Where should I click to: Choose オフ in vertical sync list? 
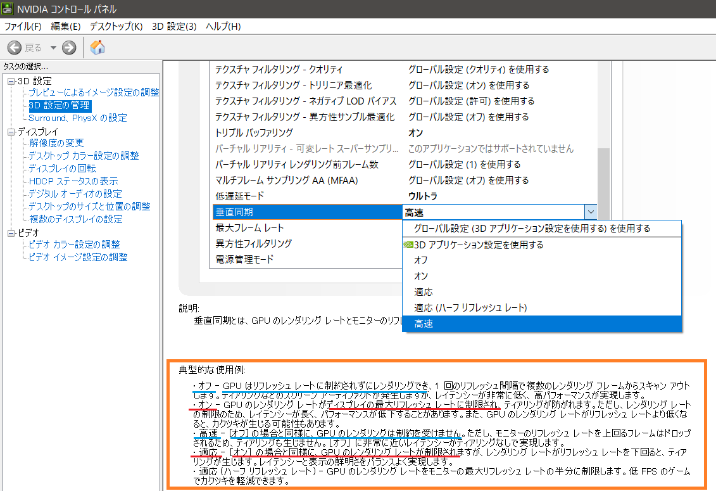point(541,260)
